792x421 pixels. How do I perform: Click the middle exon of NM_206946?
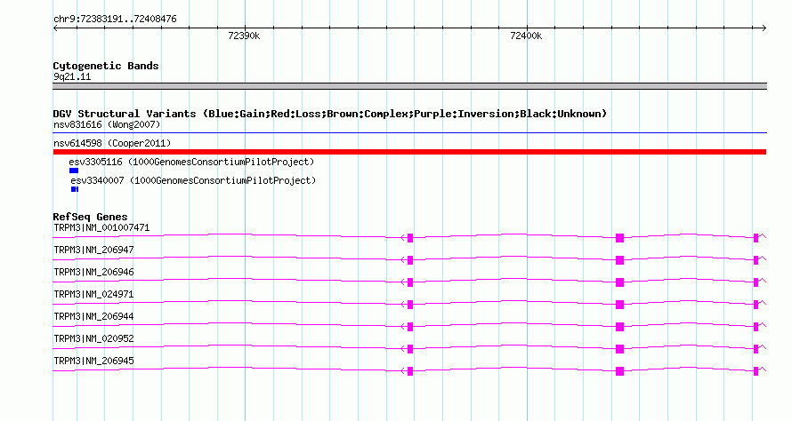coord(619,282)
